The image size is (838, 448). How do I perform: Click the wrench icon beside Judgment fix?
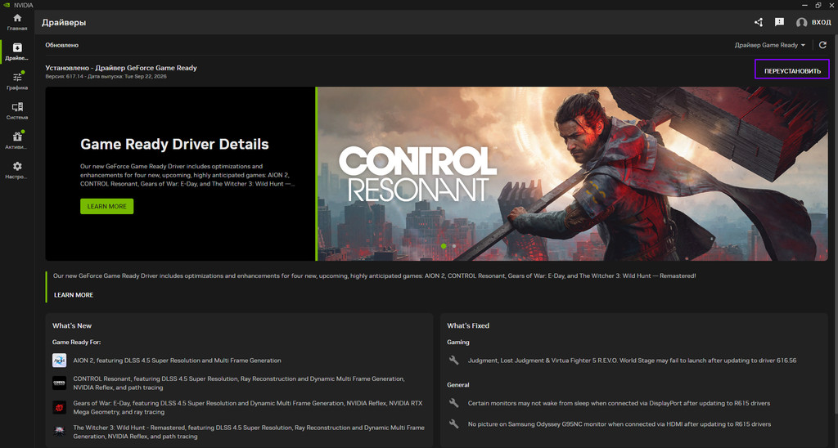(x=453, y=361)
